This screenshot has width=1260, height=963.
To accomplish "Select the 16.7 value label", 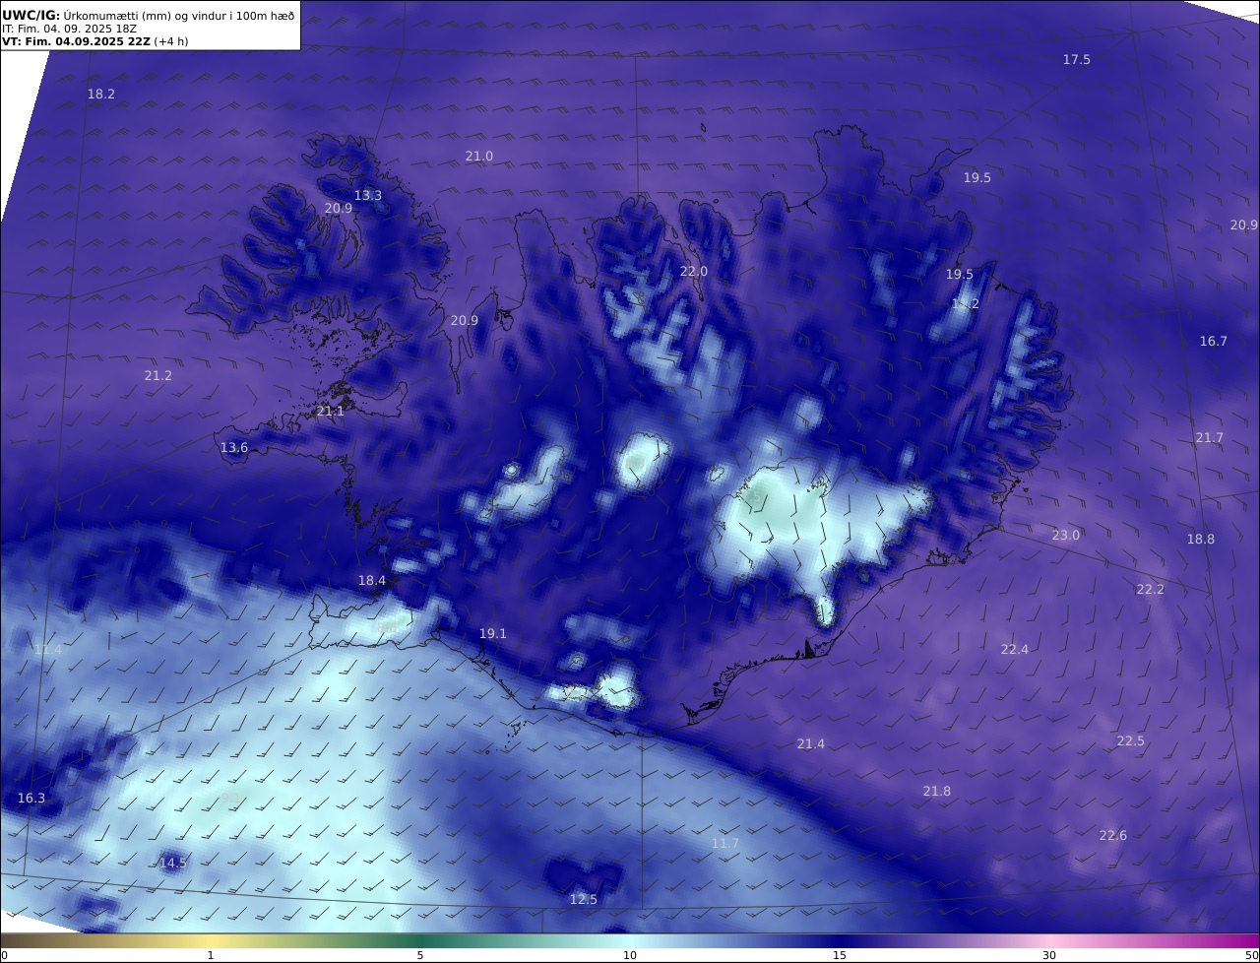I will (x=1214, y=342).
